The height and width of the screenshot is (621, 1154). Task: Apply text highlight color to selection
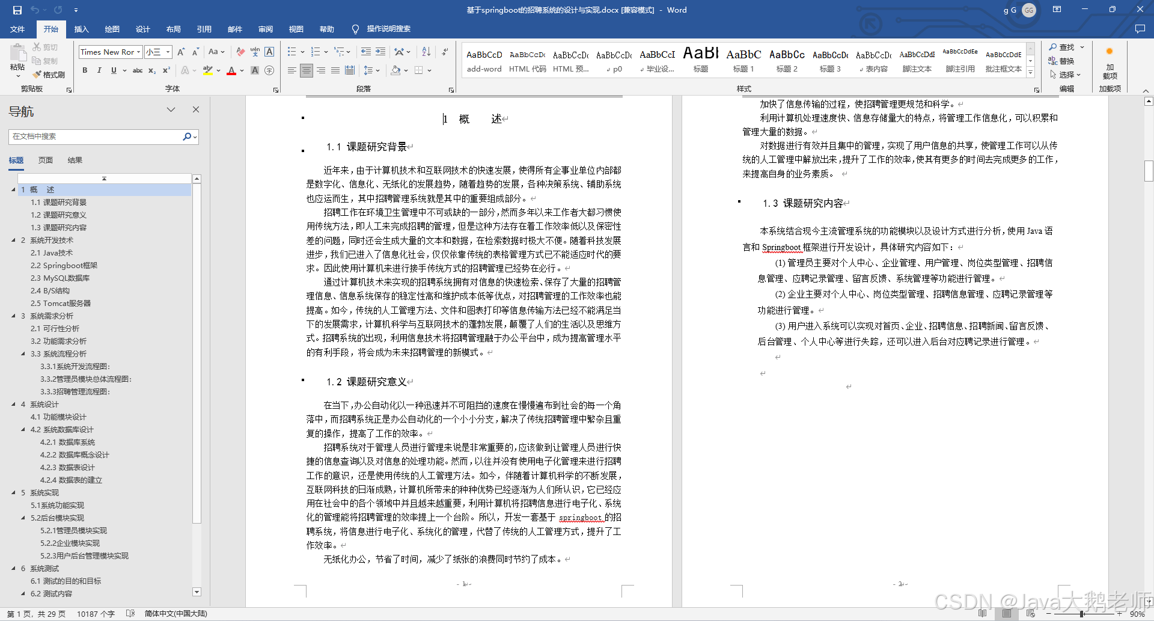(x=207, y=71)
